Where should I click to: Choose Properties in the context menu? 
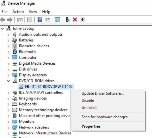91,126
